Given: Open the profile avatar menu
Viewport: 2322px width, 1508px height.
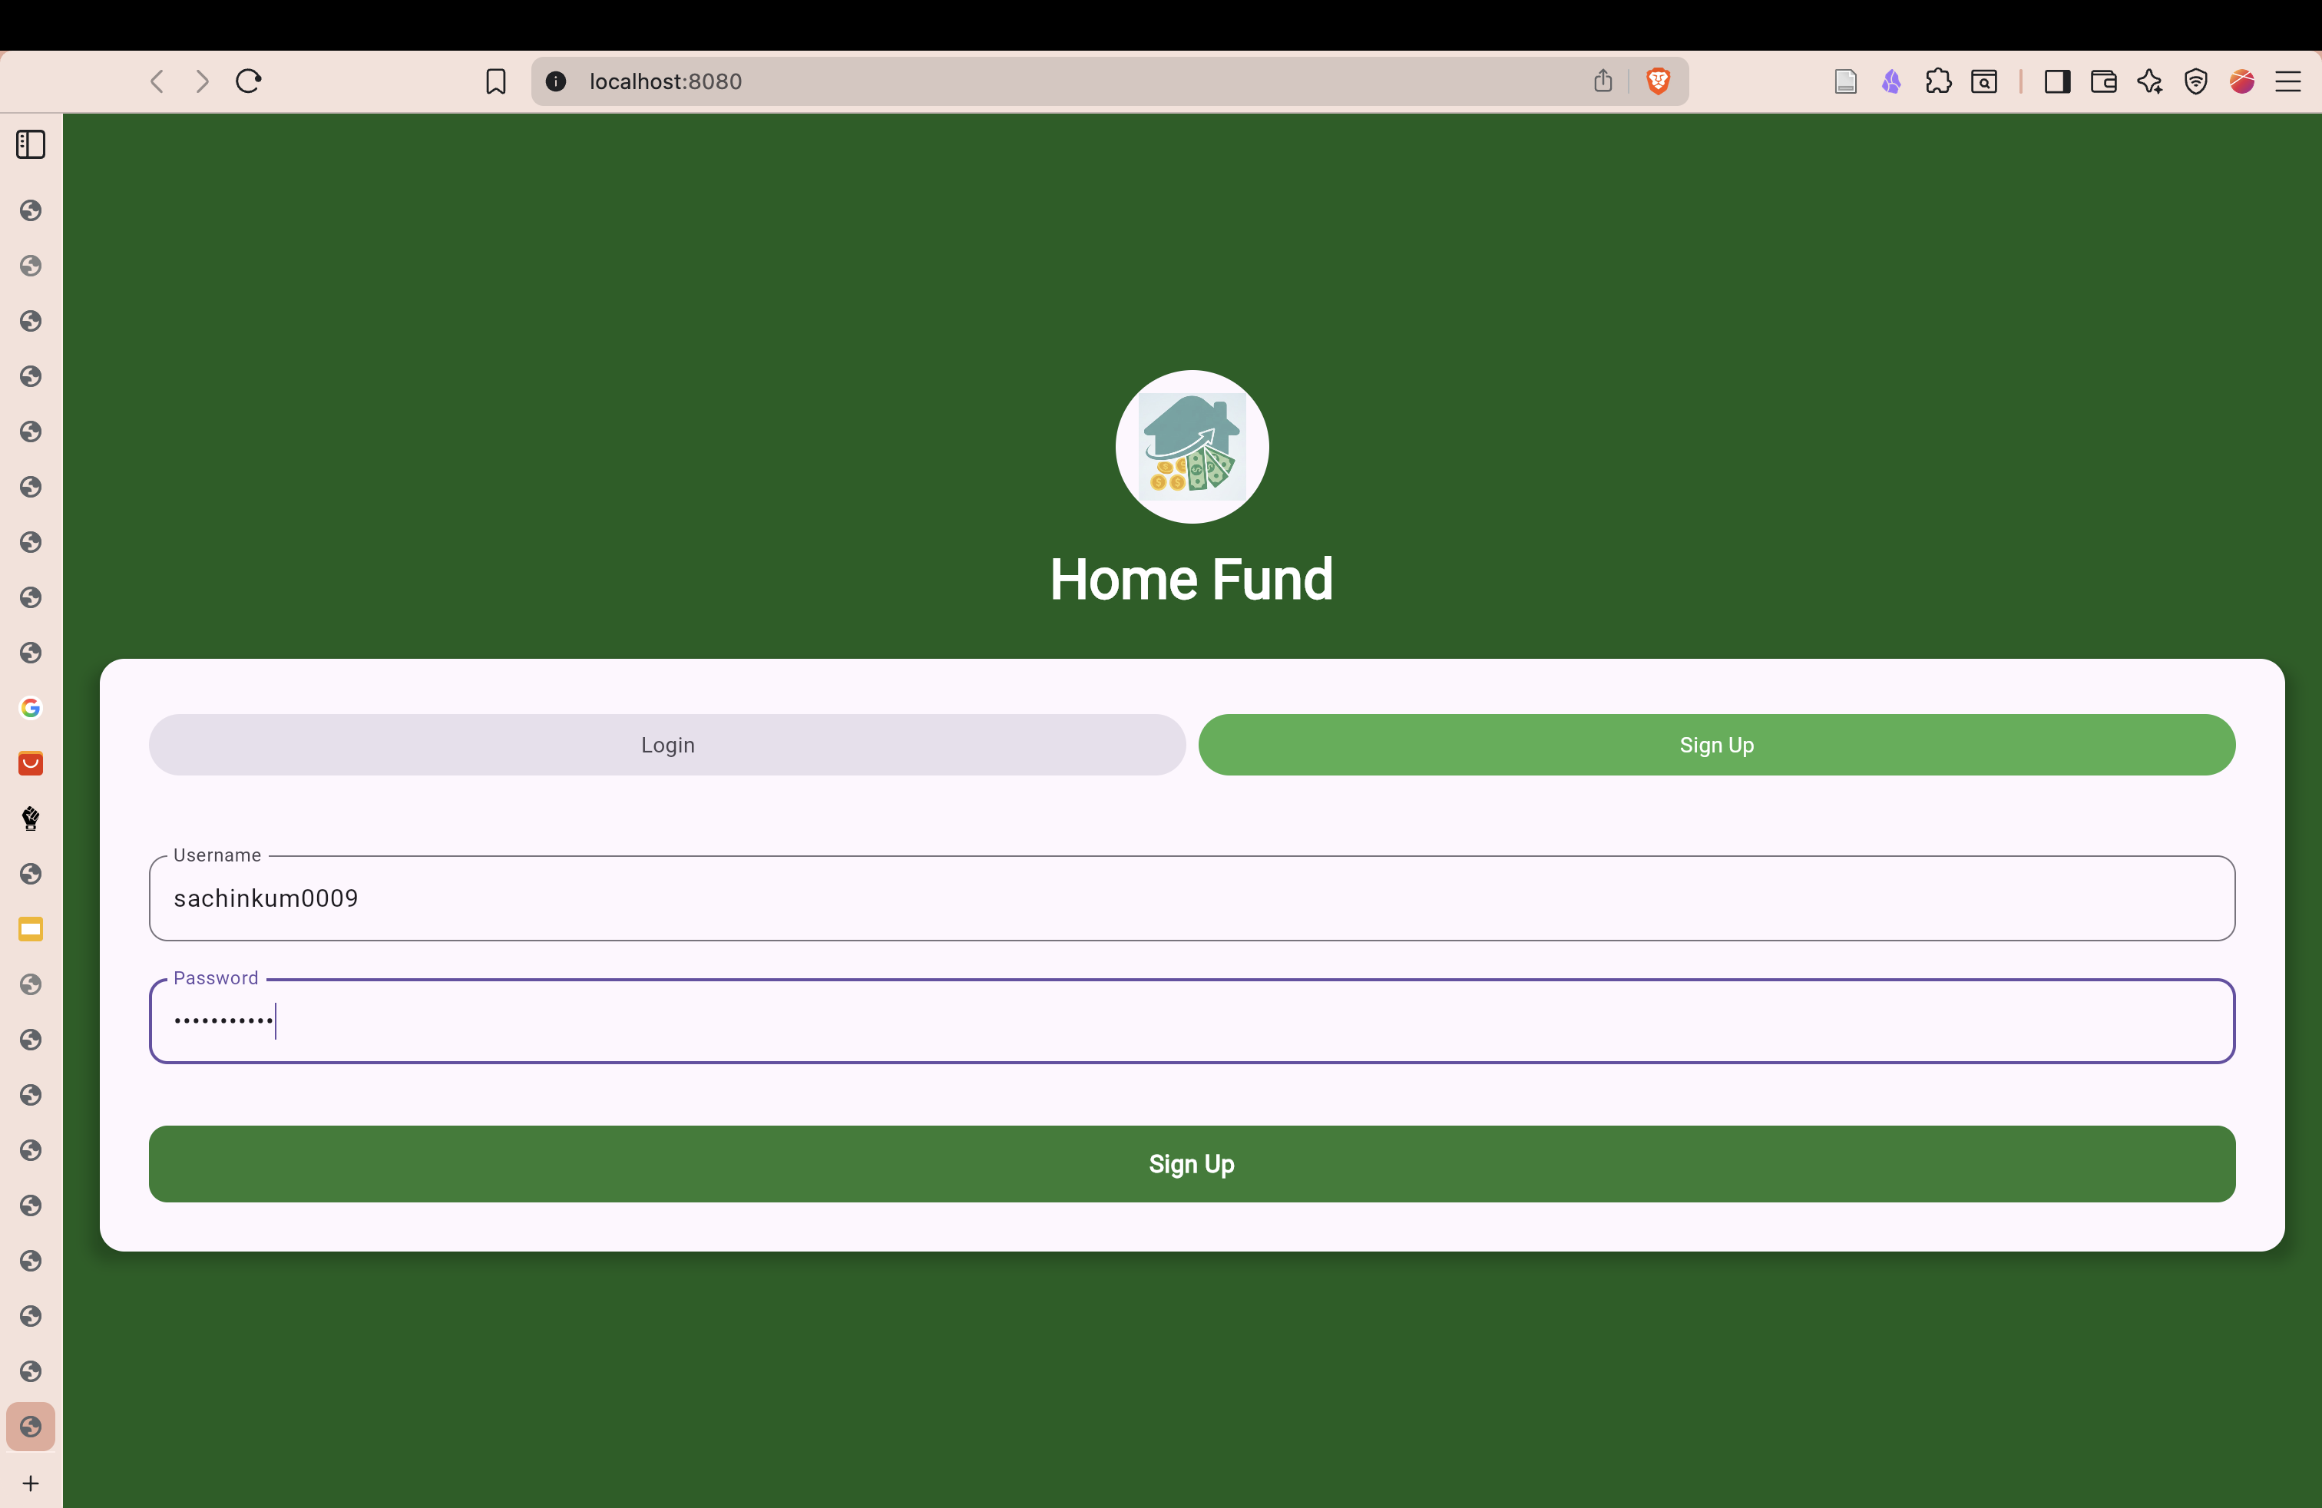Looking at the screenshot, I should coord(2241,81).
